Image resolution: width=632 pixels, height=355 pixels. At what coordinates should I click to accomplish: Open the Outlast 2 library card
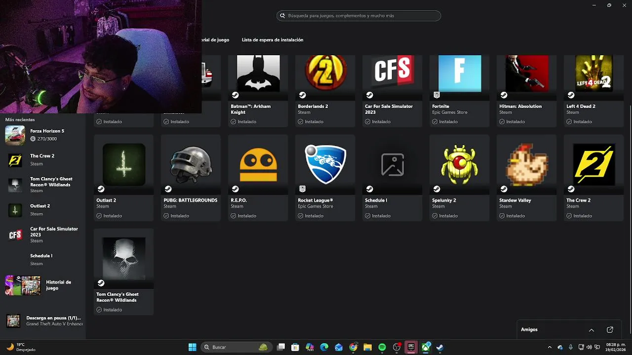click(123, 177)
